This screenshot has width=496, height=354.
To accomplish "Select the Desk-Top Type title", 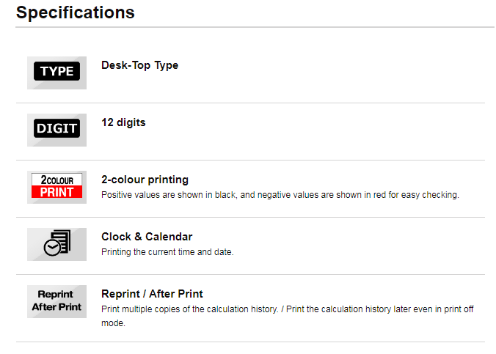I will click(140, 65).
